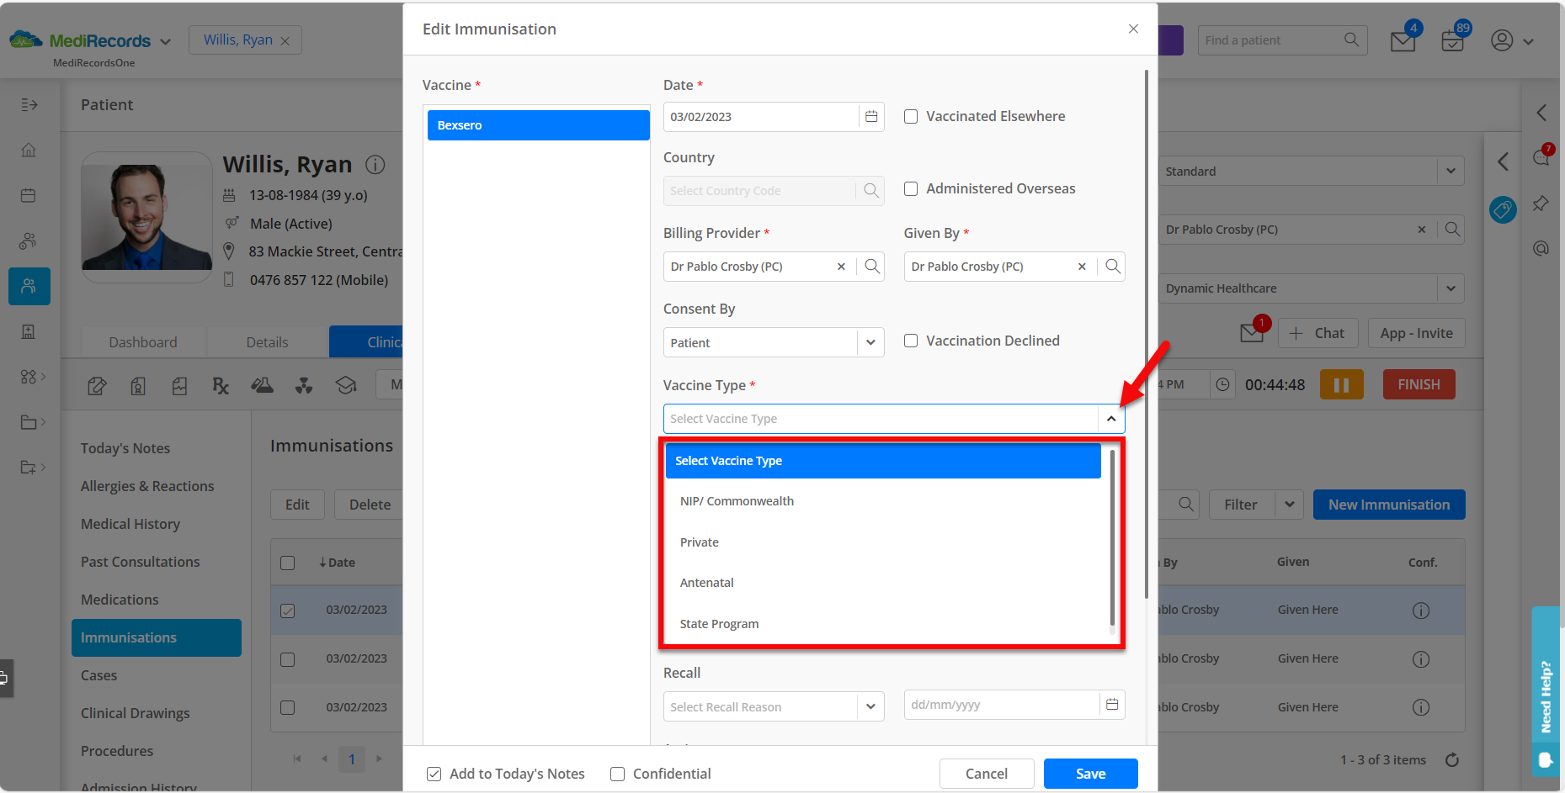Tick the Vaccination Declined checkbox

(x=911, y=341)
